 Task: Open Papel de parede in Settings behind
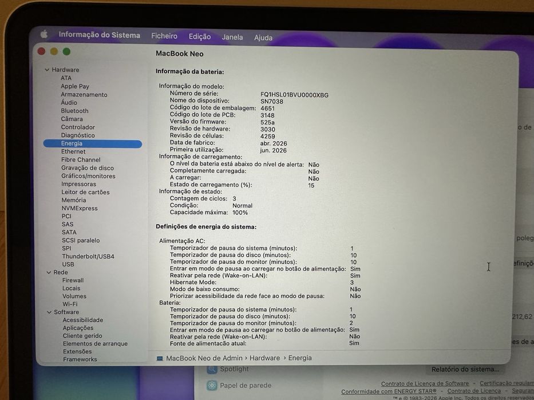(x=239, y=385)
